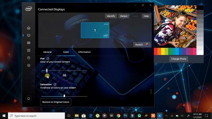Viewport: 212px width, 119px height.
Task: Click the Identify button
Action: point(111,16)
